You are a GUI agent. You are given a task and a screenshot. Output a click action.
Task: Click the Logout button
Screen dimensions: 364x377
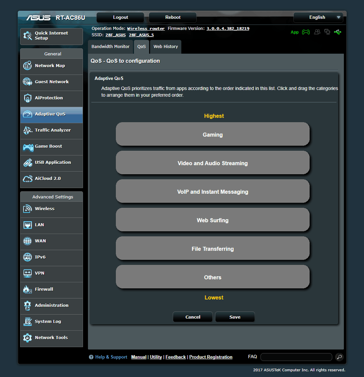pos(120,17)
